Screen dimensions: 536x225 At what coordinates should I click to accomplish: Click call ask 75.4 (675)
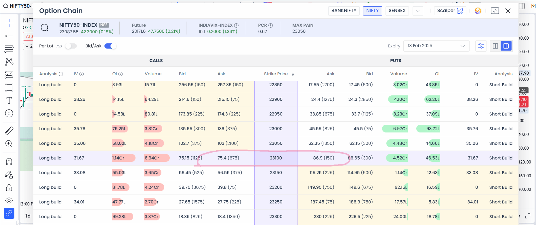(228, 158)
